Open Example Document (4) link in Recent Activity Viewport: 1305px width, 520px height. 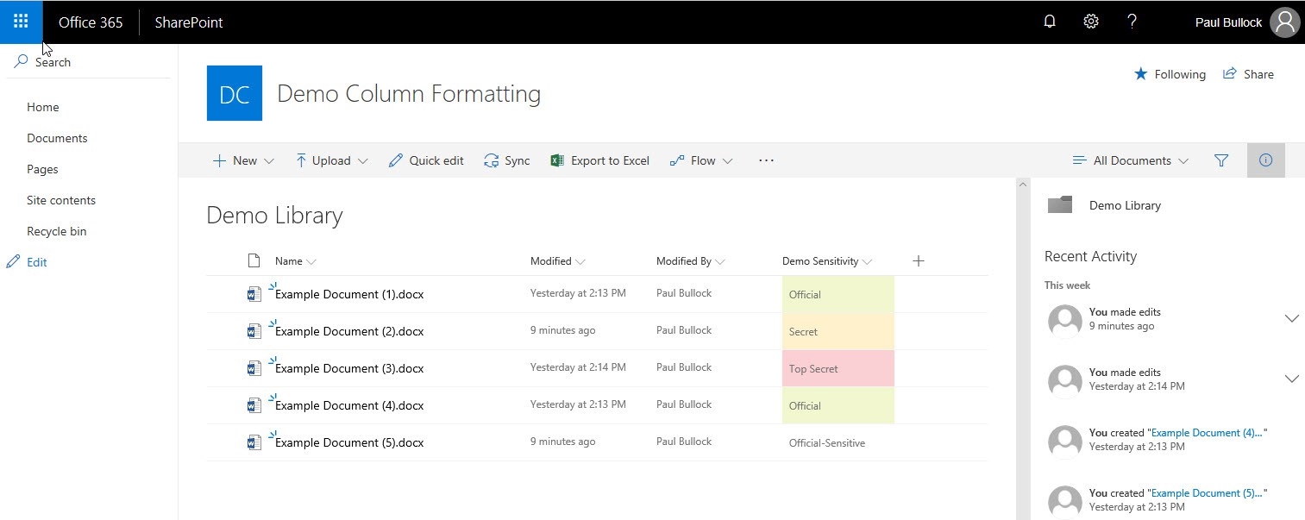coord(1207,433)
